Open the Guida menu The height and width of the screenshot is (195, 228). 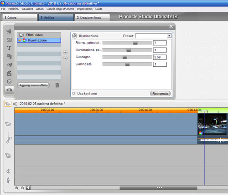click(x=99, y=9)
